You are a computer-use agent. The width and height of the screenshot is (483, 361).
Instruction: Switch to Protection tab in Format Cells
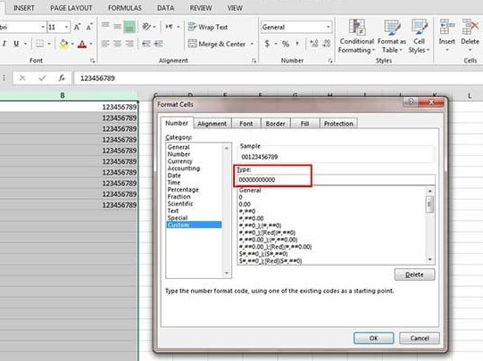coord(338,124)
